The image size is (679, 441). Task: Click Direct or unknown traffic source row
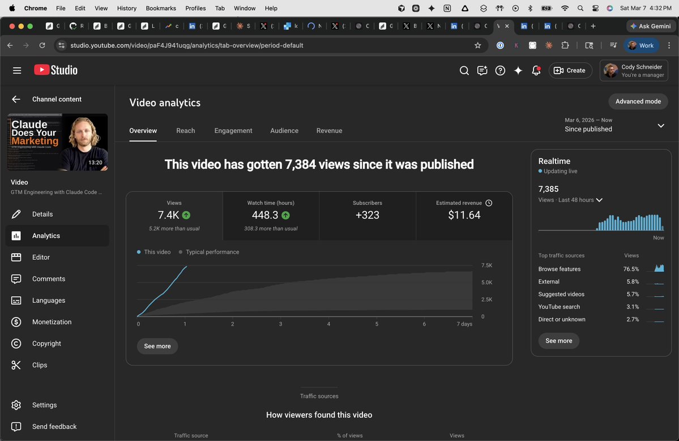point(601,319)
